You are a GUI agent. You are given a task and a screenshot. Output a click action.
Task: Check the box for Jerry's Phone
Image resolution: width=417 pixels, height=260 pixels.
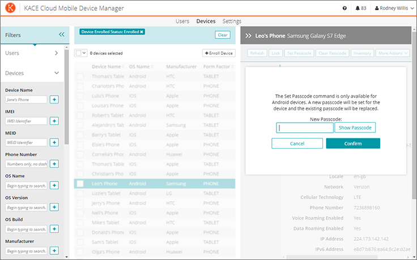point(80,203)
